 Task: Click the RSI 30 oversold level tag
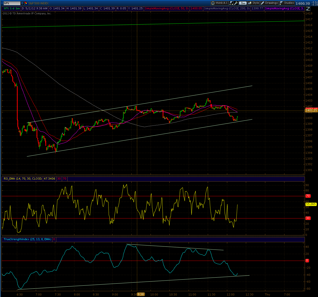click(308, 218)
